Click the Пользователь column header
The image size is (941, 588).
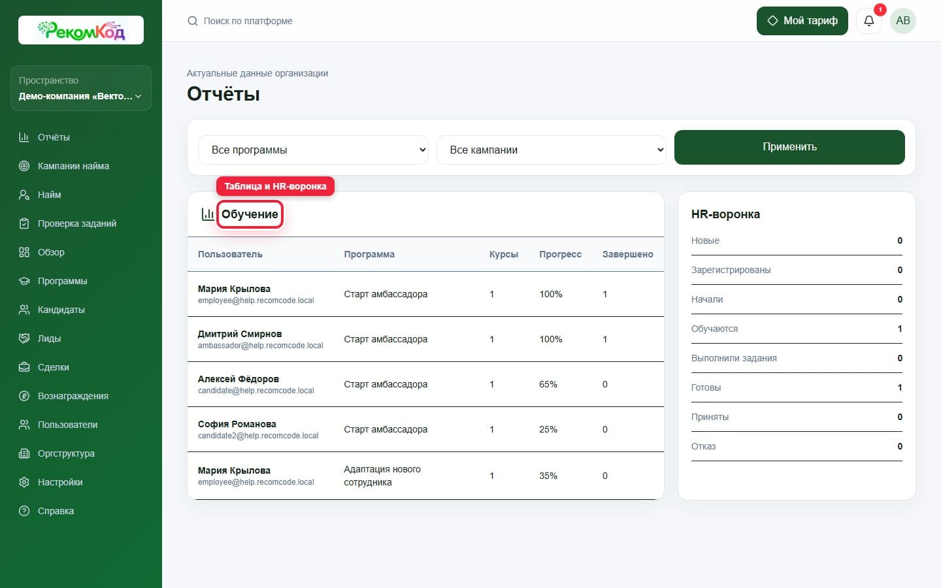[230, 254]
